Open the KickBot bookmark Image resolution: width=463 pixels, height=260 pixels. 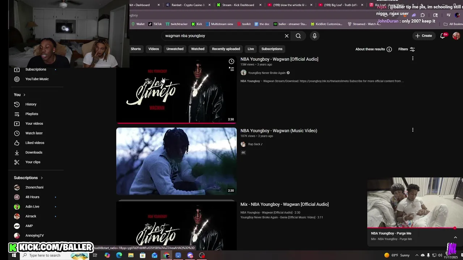click(326, 24)
